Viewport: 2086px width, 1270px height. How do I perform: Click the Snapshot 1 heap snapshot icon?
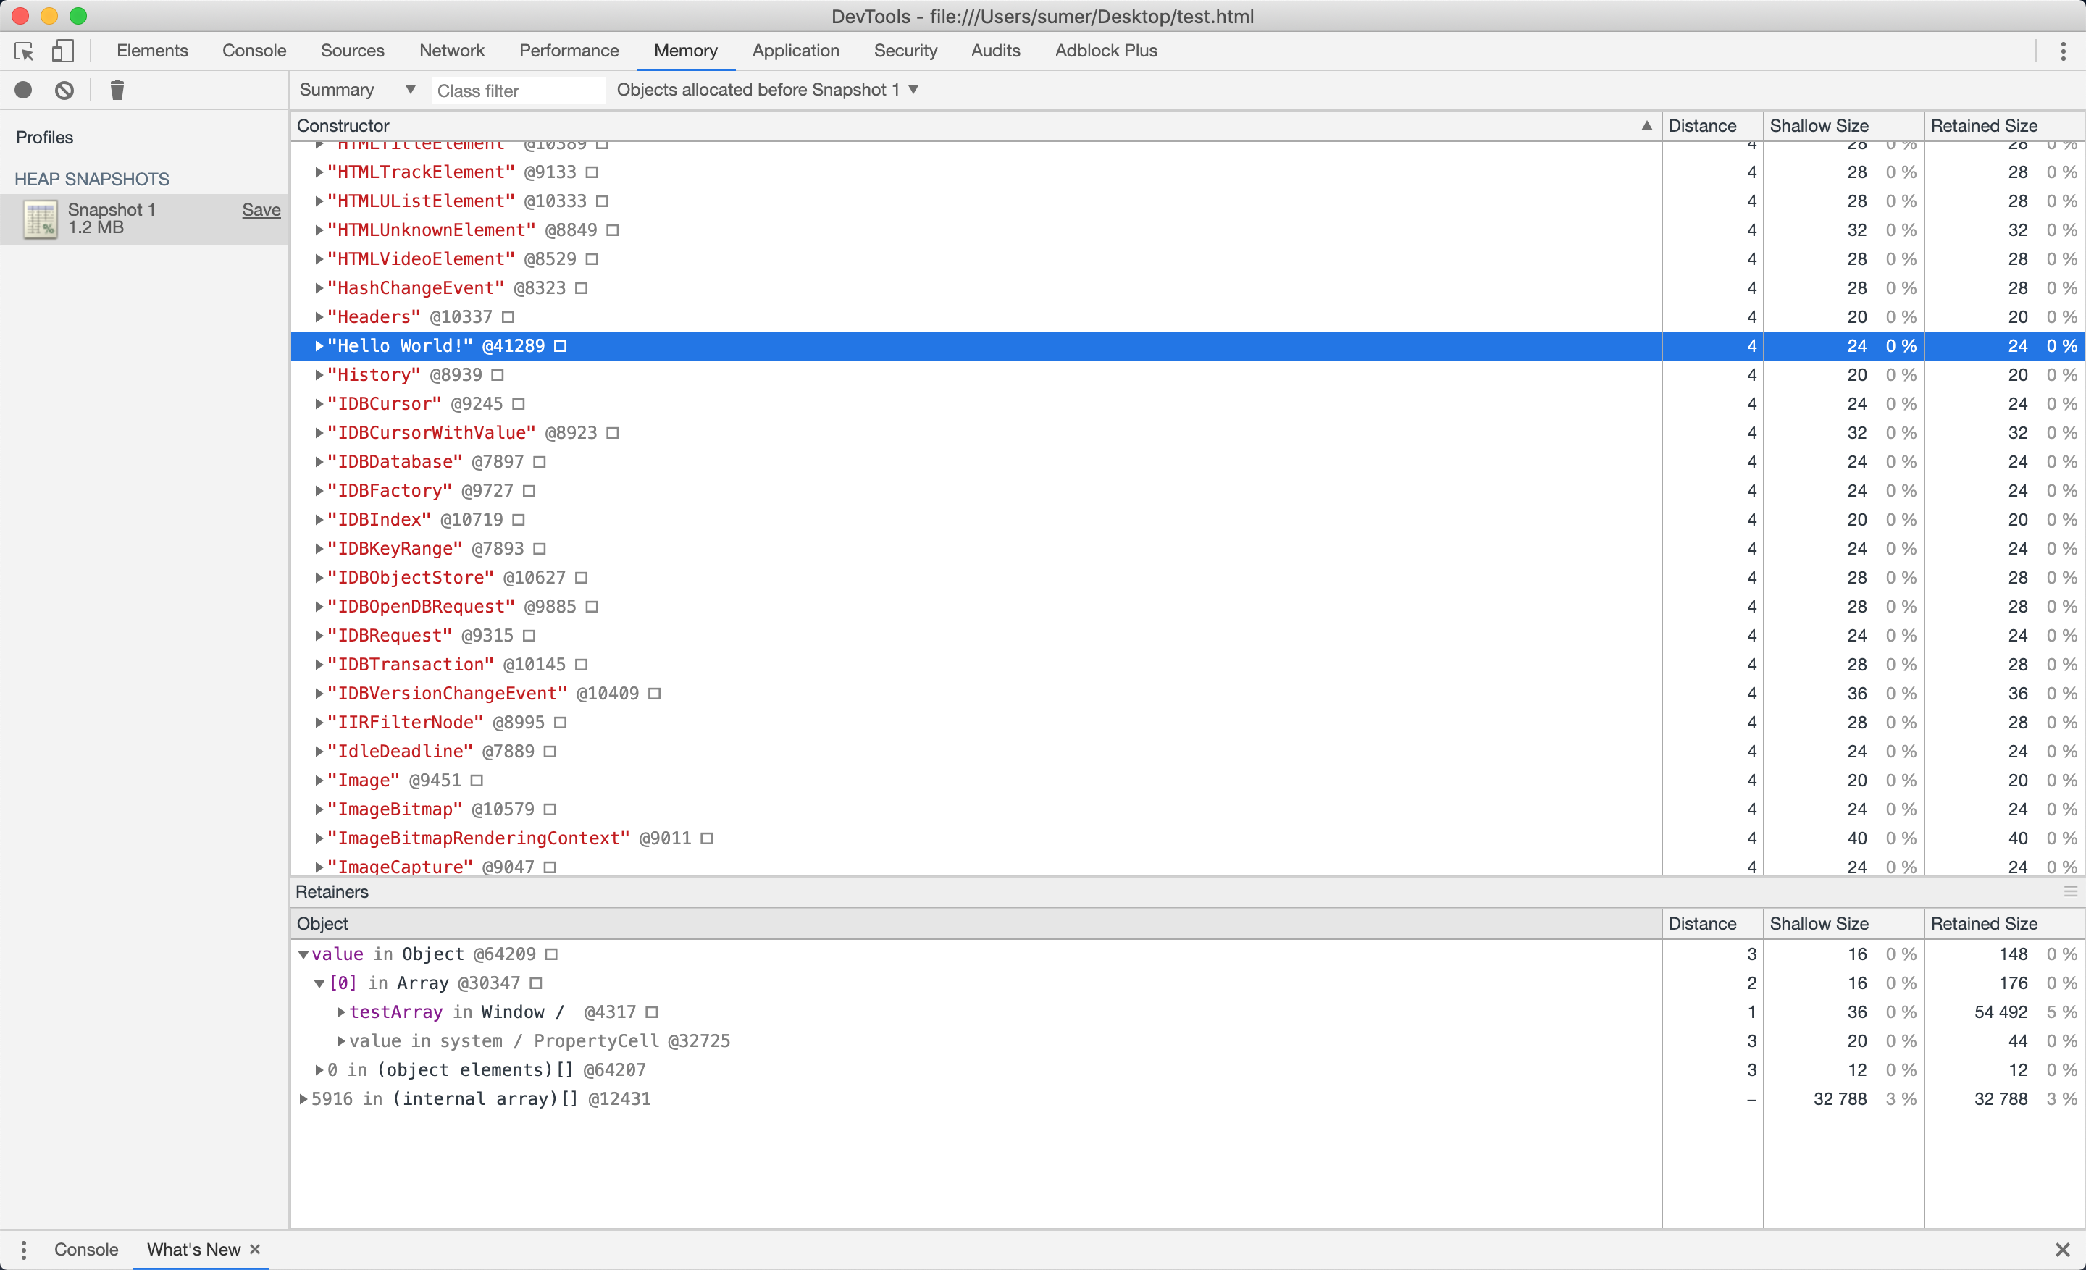[x=40, y=219]
